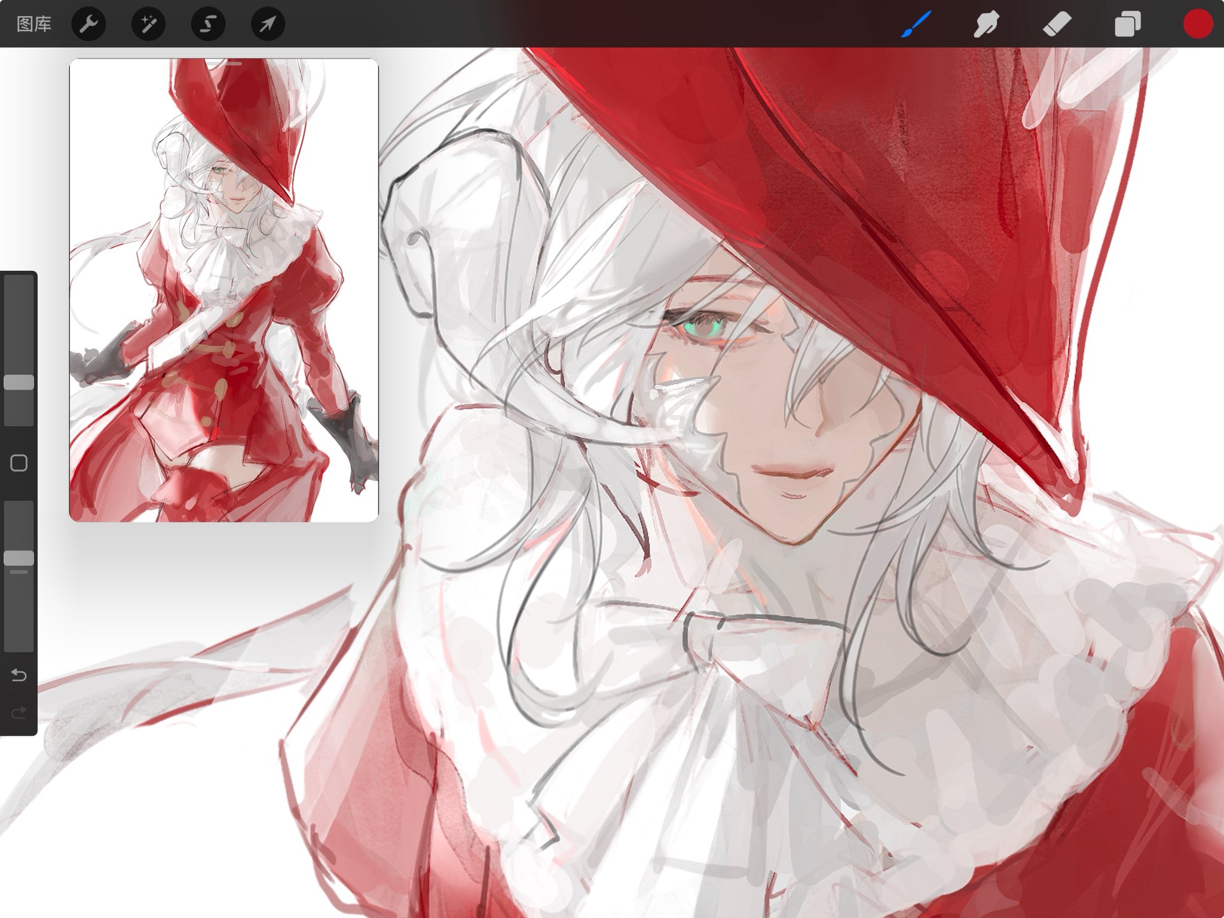Select the Smudge finger tool
1224x918 pixels.
986,25
